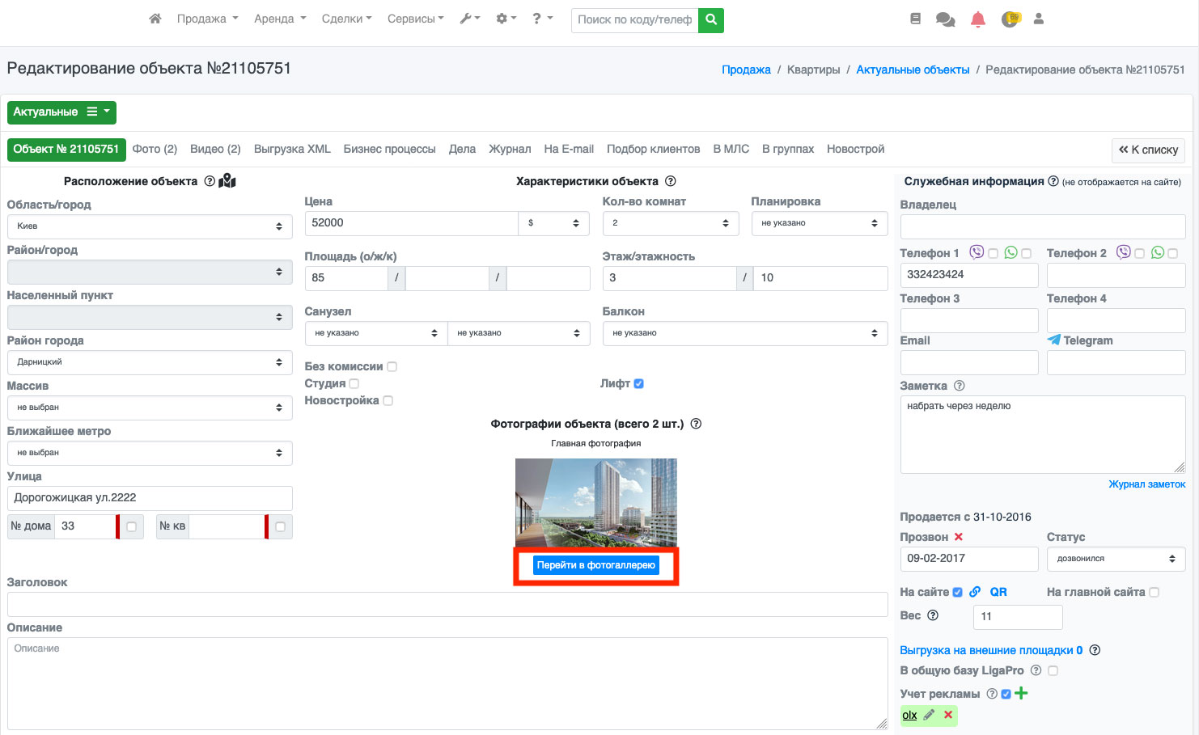This screenshot has width=1199, height=735.
Task: Edit the olx tag with pencil icon
Action: 929,715
